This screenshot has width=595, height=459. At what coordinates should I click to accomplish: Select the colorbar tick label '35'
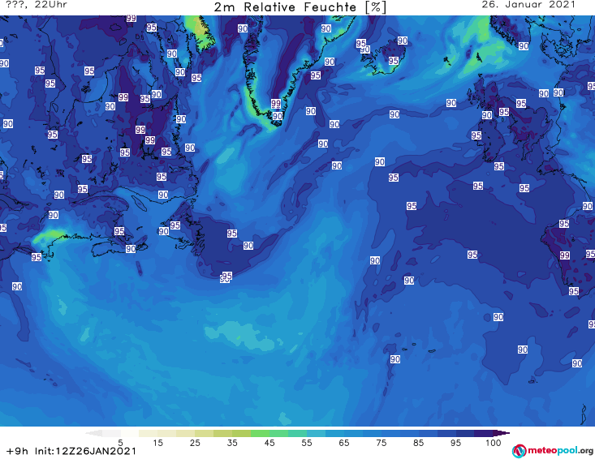coord(232,443)
